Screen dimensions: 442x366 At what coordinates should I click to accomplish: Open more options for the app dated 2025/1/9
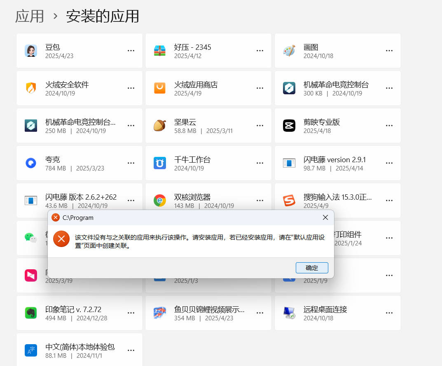tap(389, 275)
